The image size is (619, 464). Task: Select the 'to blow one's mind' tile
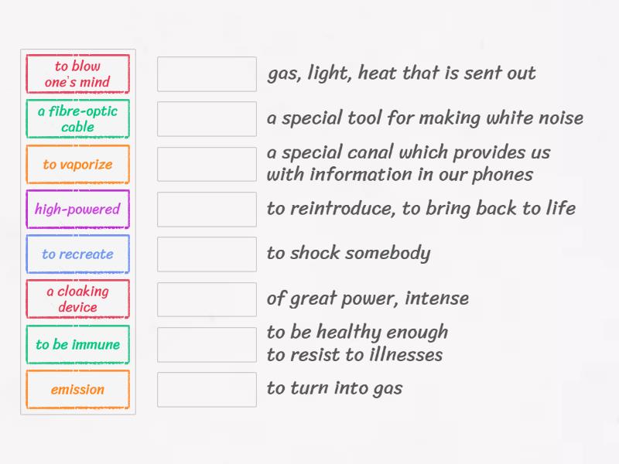(x=77, y=74)
